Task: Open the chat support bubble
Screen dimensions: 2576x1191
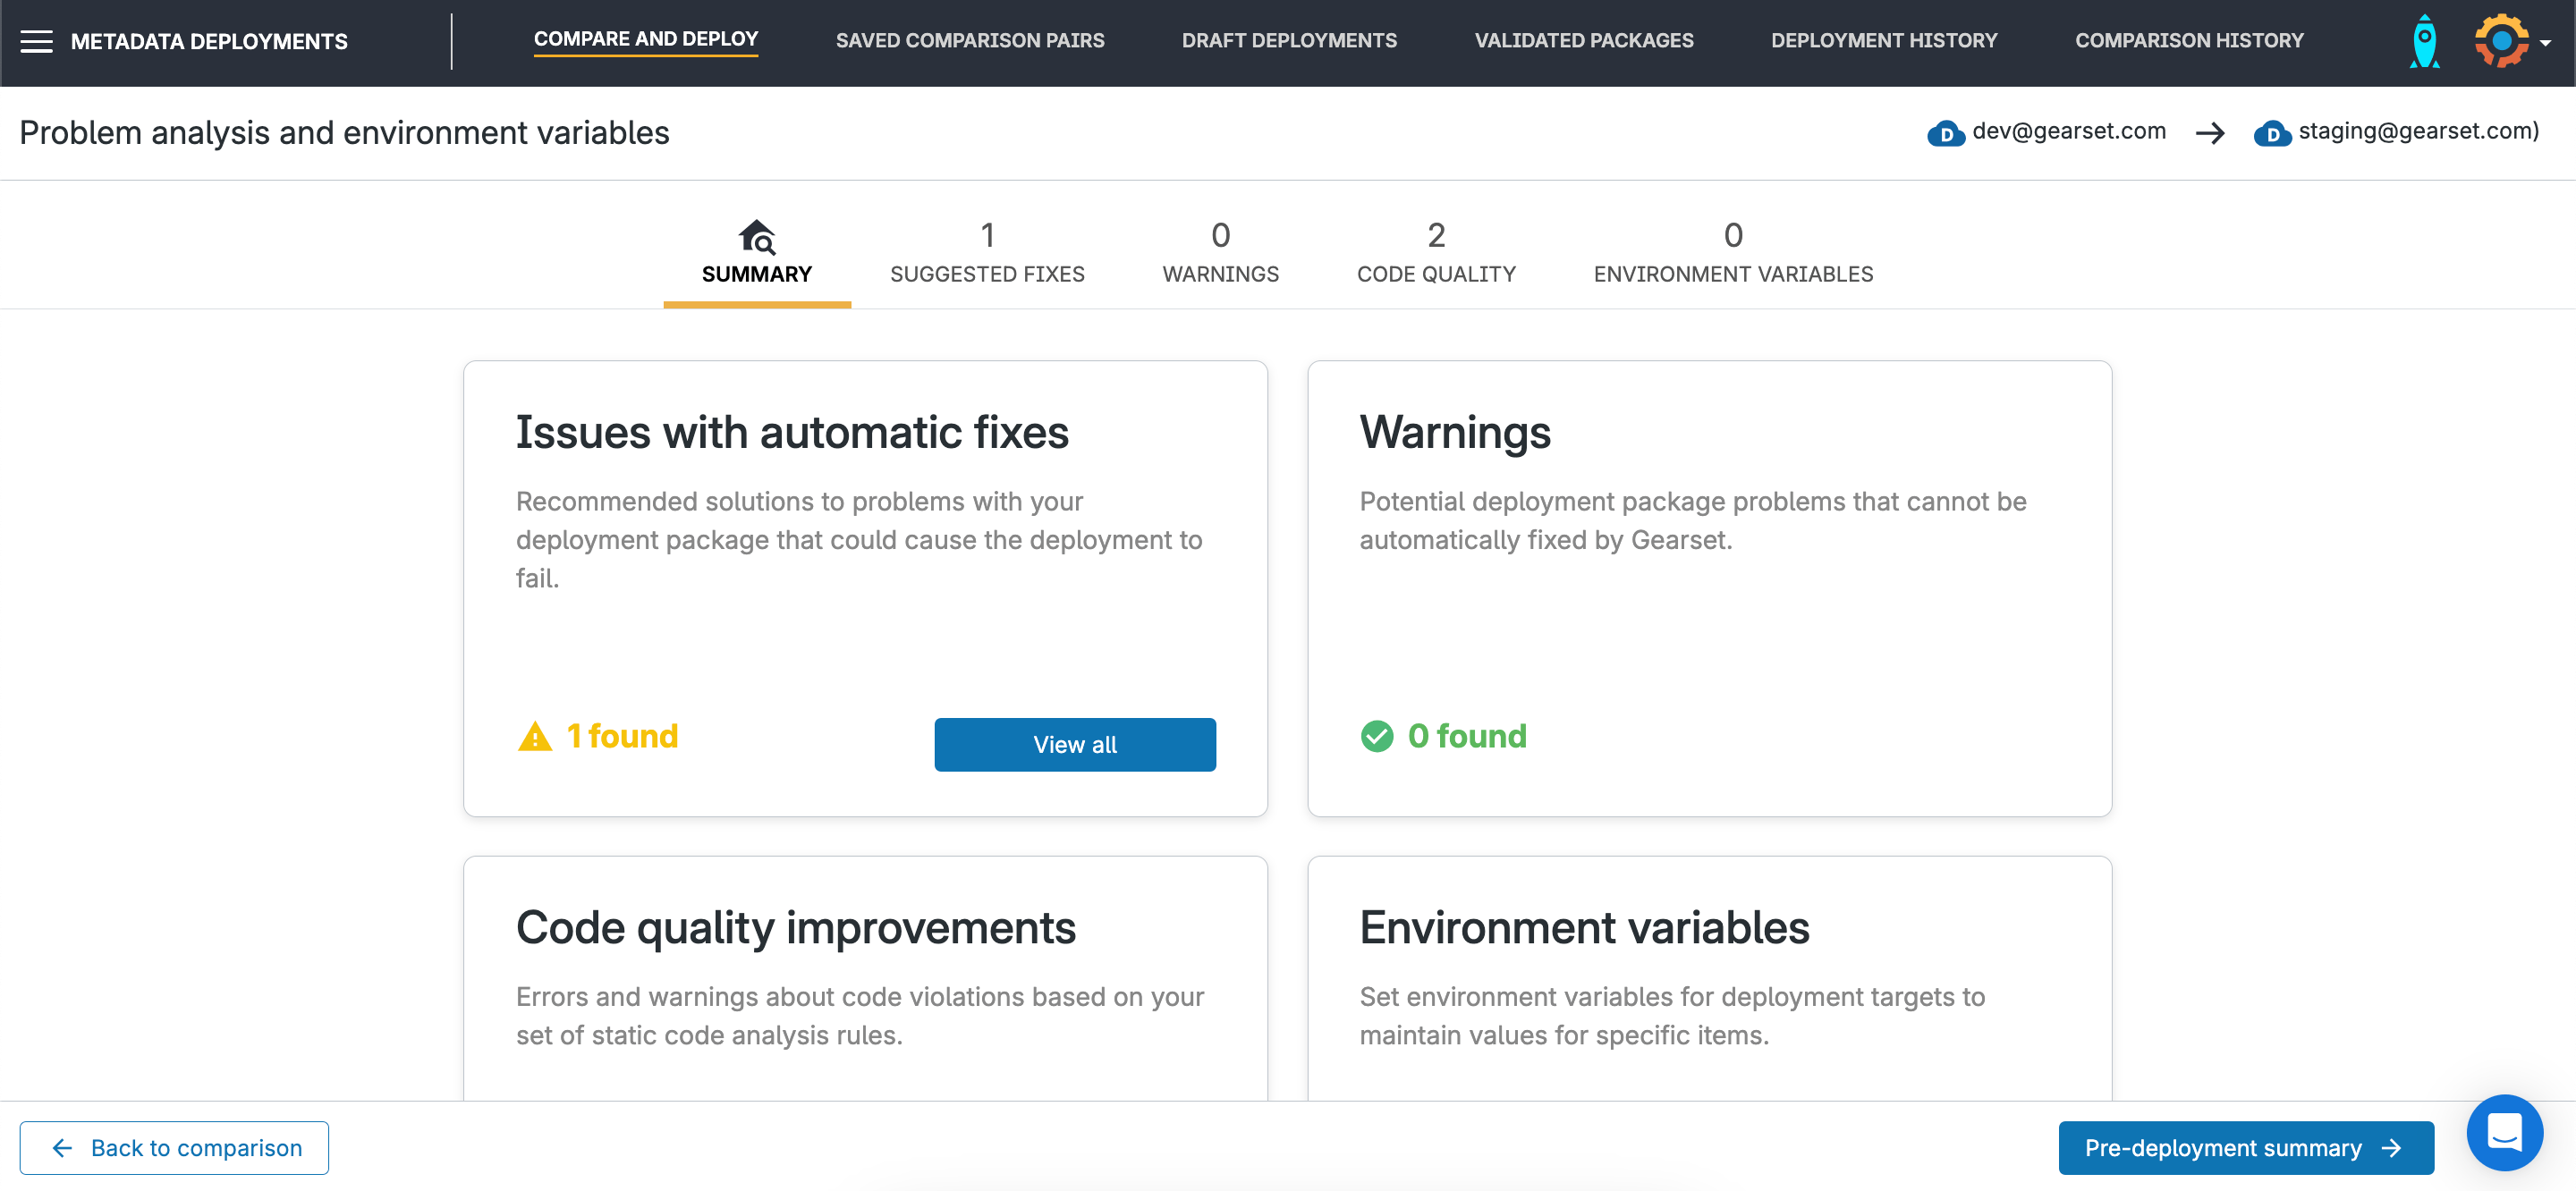Action: (2504, 1132)
